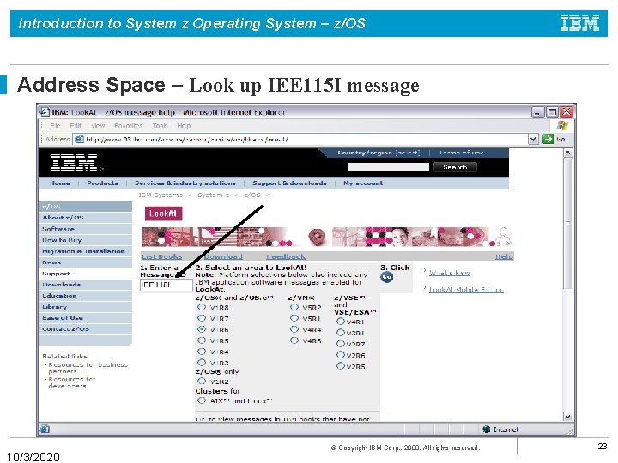The width and height of the screenshot is (618, 463).
Task: Open Education in sidebar
Action: pos(86,295)
